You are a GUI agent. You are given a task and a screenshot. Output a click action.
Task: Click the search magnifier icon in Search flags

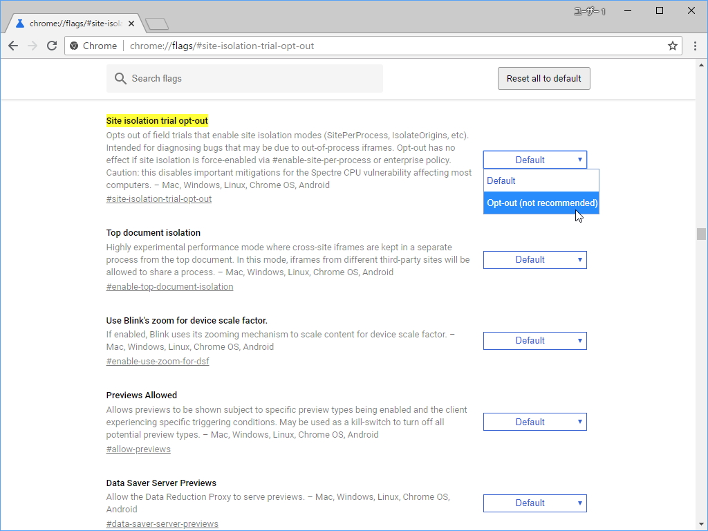click(x=120, y=78)
